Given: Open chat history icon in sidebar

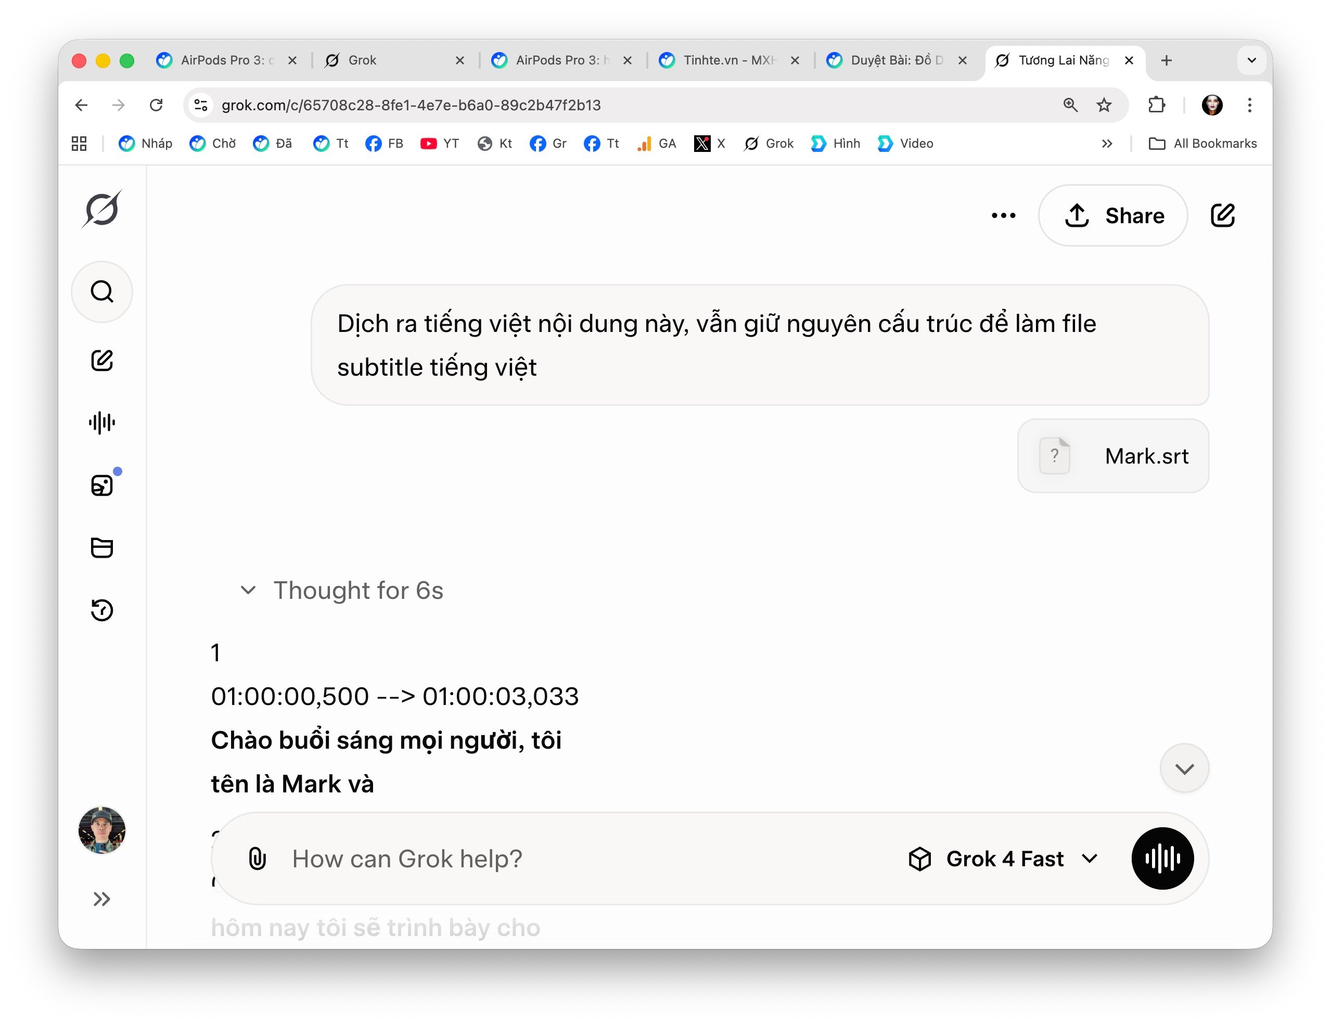Looking at the screenshot, I should 102,610.
